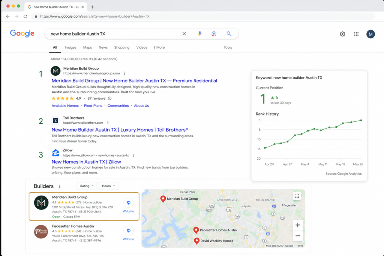Open a new browser tab with plus icon
This screenshot has height=256, width=384.
pyautogui.click(x=93, y=7)
